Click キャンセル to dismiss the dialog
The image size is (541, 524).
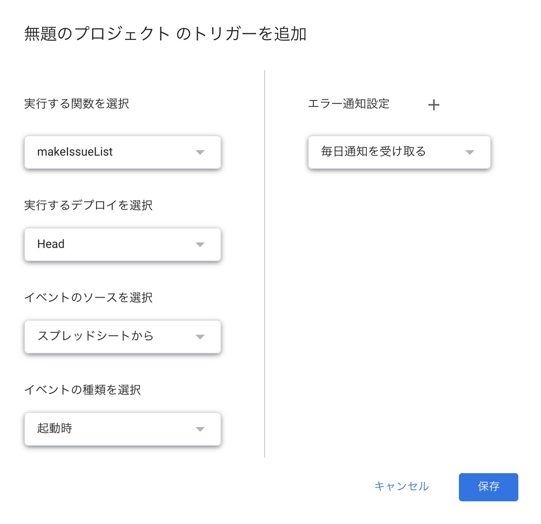click(402, 487)
